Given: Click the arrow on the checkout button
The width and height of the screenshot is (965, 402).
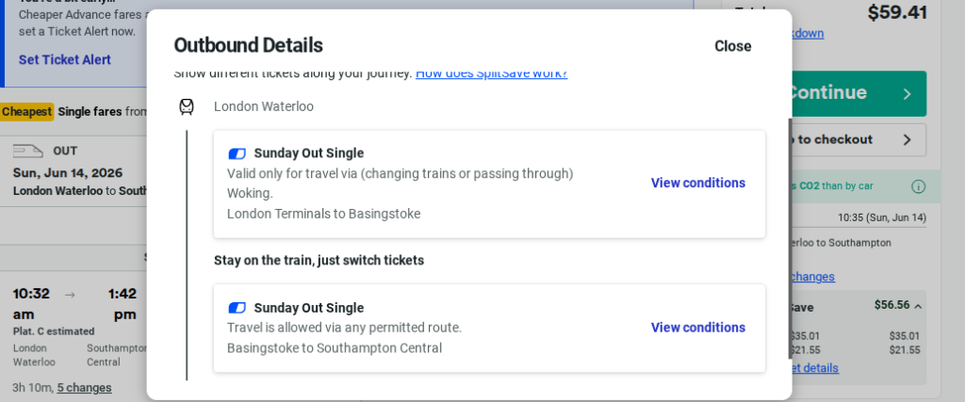Looking at the screenshot, I should 907,140.
